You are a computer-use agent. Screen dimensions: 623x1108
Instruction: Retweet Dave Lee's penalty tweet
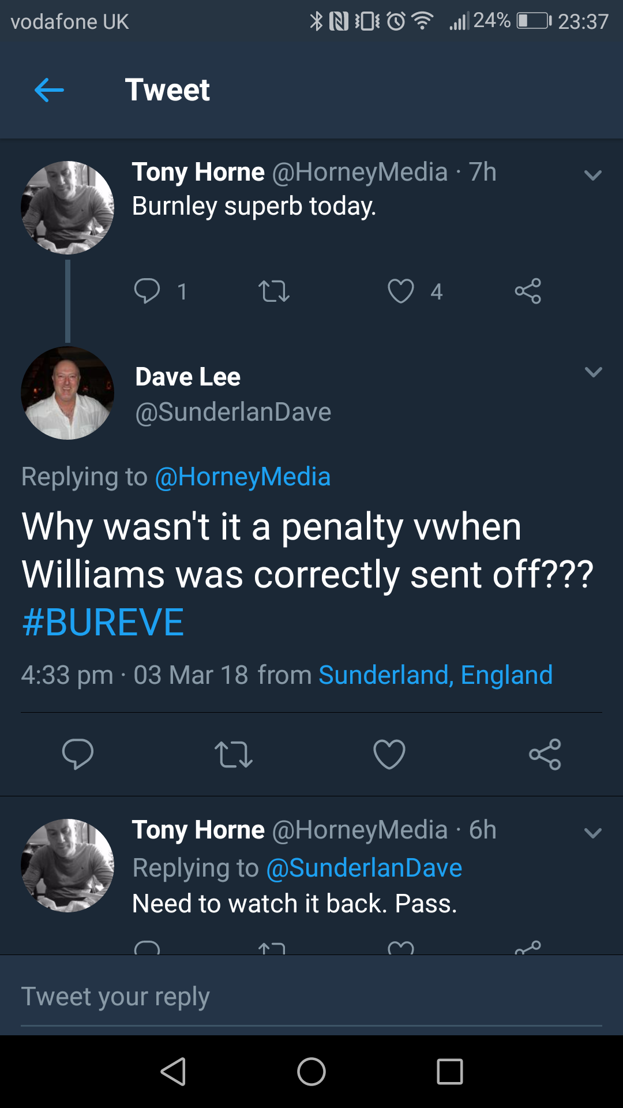pos(234,754)
